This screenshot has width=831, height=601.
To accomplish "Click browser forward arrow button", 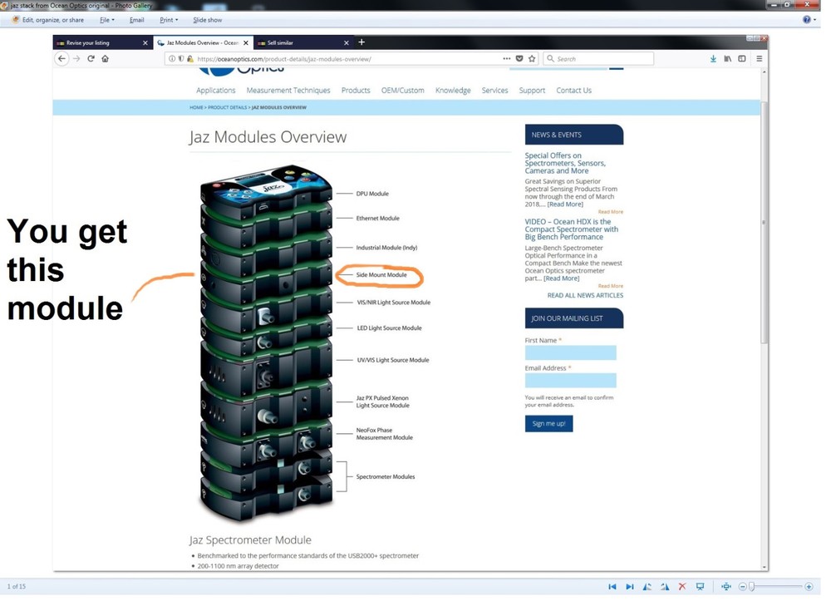I will (76, 59).
